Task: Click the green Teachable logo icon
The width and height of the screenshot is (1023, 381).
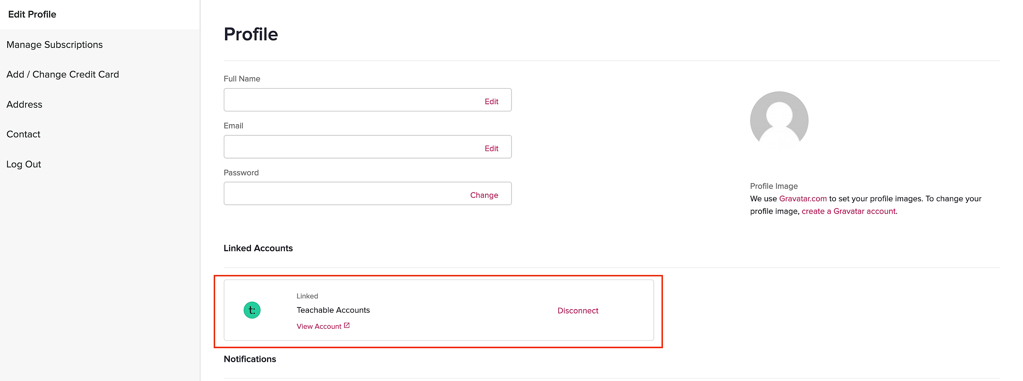Action: 252,310
